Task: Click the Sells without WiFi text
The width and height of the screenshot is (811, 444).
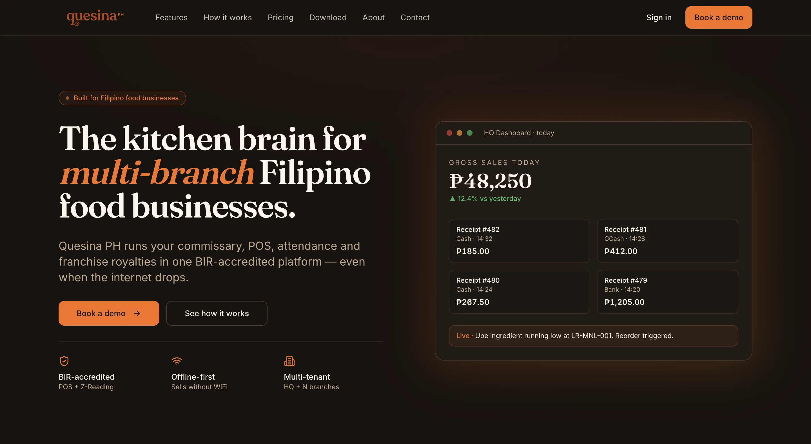Action: 199,387
